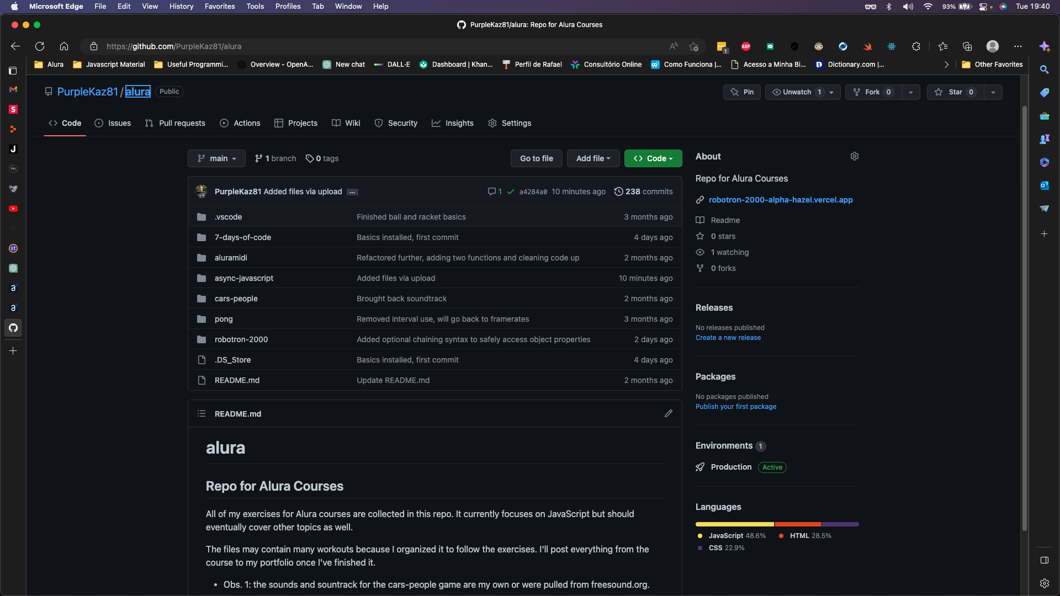Image resolution: width=1060 pixels, height=596 pixels.
Task: Open Edge Collections icon
Action: (967, 46)
